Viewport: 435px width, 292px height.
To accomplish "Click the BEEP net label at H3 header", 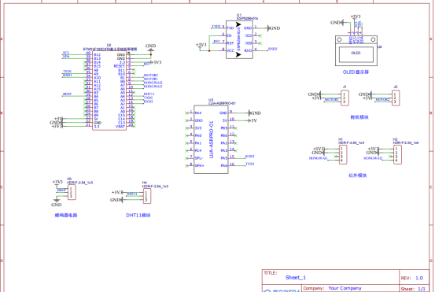I will tap(61, 190).
